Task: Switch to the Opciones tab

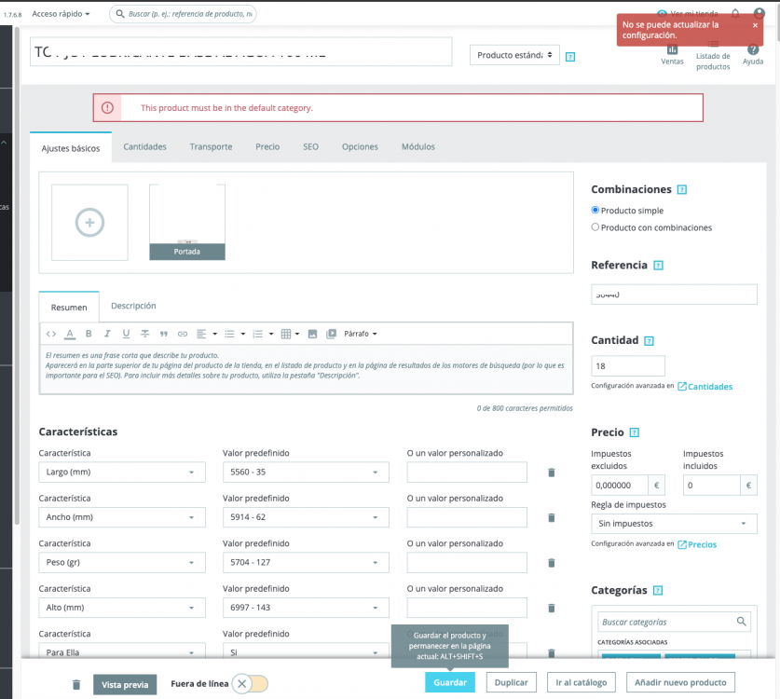Action: click(360, 146)
